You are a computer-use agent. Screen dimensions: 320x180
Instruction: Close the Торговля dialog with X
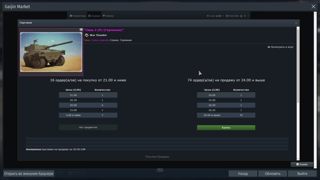[x=296, y=23]
